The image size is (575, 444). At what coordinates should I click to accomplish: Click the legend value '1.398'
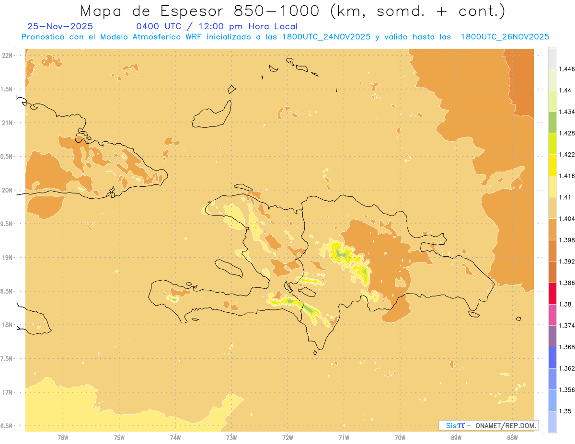(x=567, y=240)
